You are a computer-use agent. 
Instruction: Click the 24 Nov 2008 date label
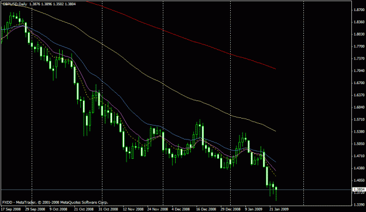[x=158, y=209]
